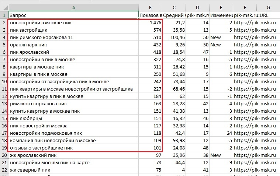Click the 'Показов в' header cell
280x176 pixels.
click(151, 15)
